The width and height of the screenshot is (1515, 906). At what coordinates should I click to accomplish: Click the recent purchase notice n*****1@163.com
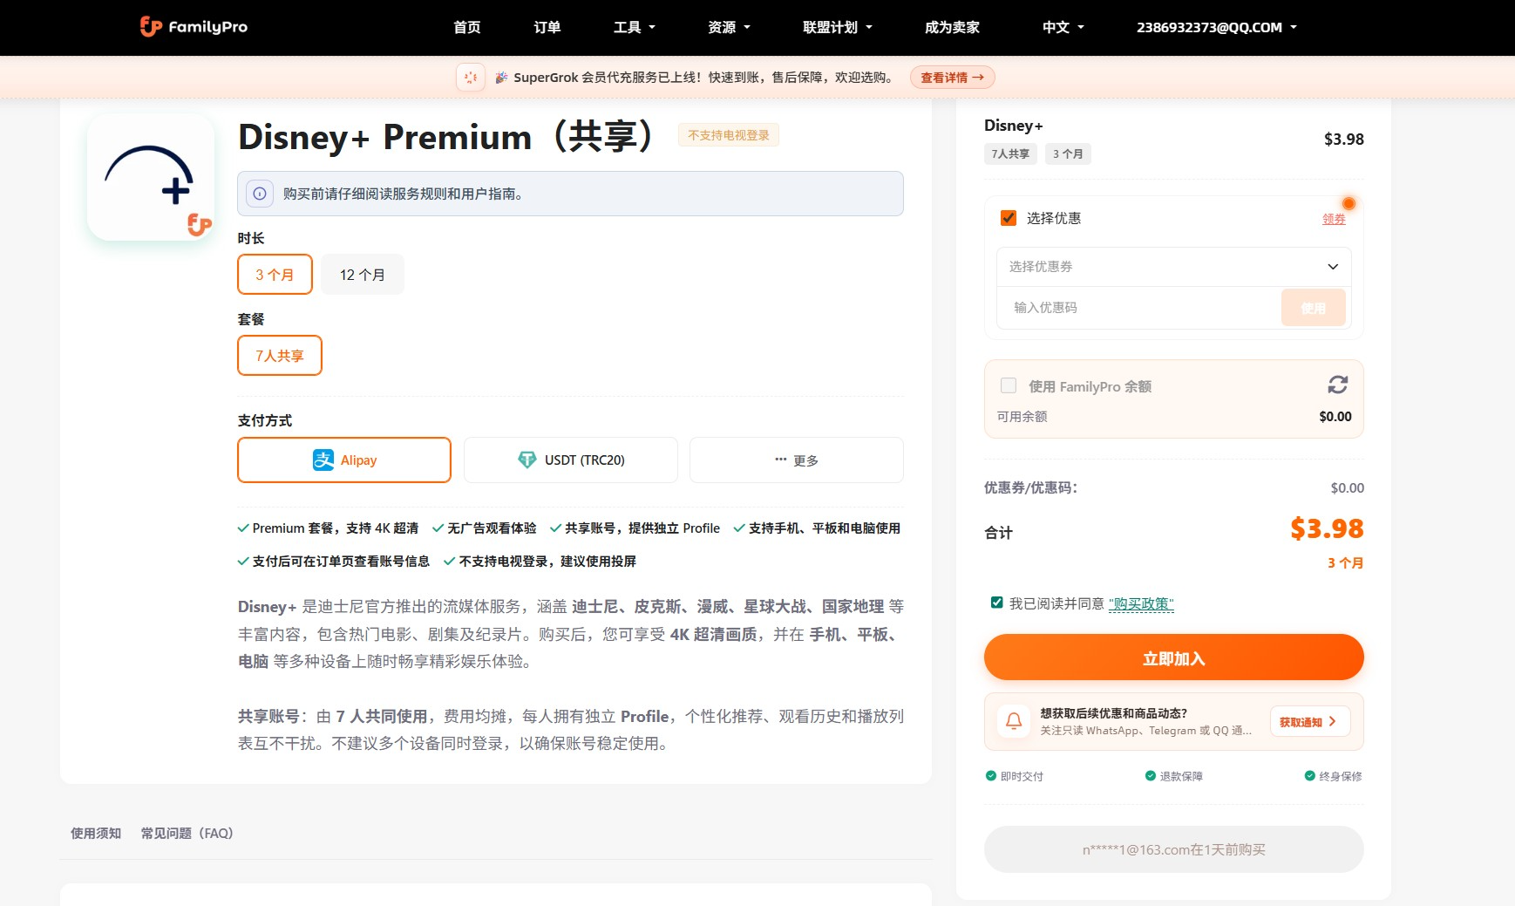[x=1173, y=849]
